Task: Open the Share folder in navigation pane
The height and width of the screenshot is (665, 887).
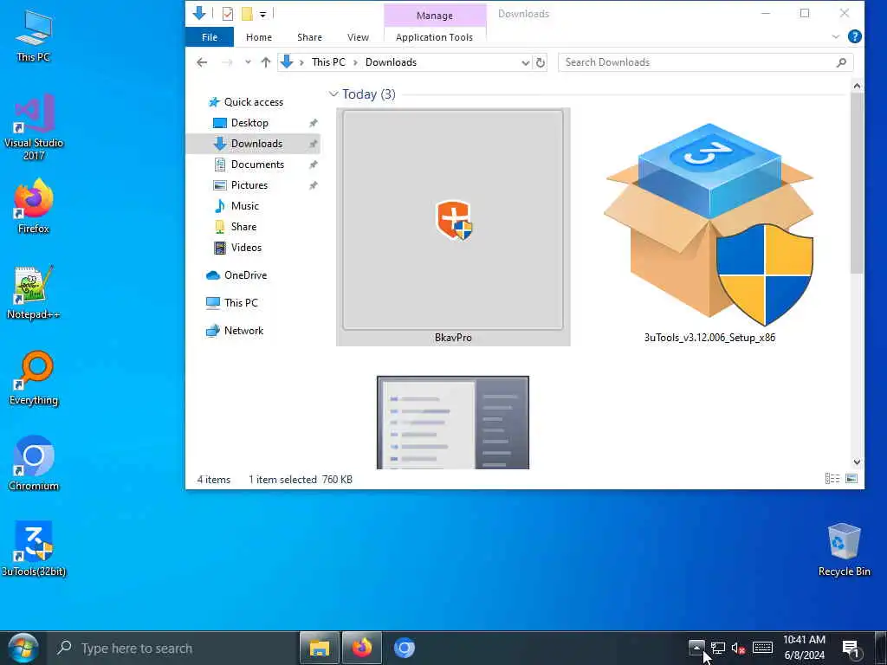Action: pos(243,227)
